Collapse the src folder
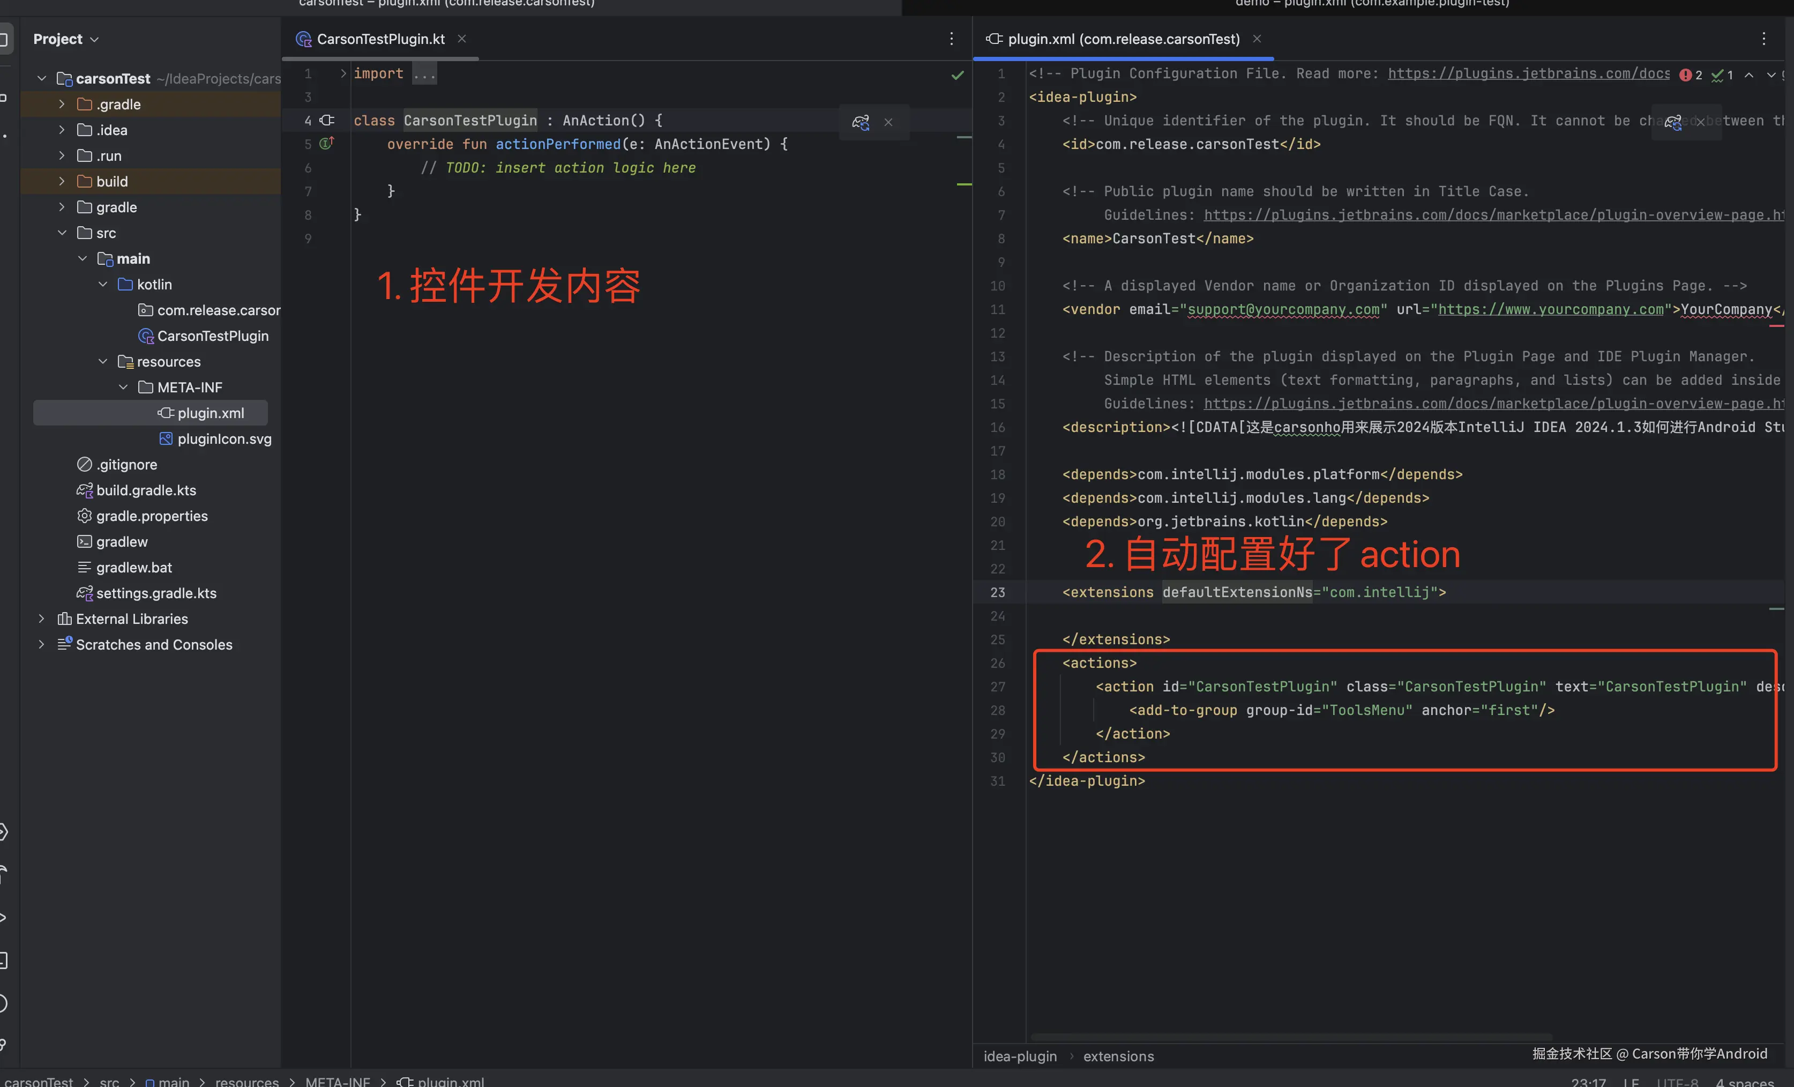Screen dimensions: 1794x1087 [62, 233]
